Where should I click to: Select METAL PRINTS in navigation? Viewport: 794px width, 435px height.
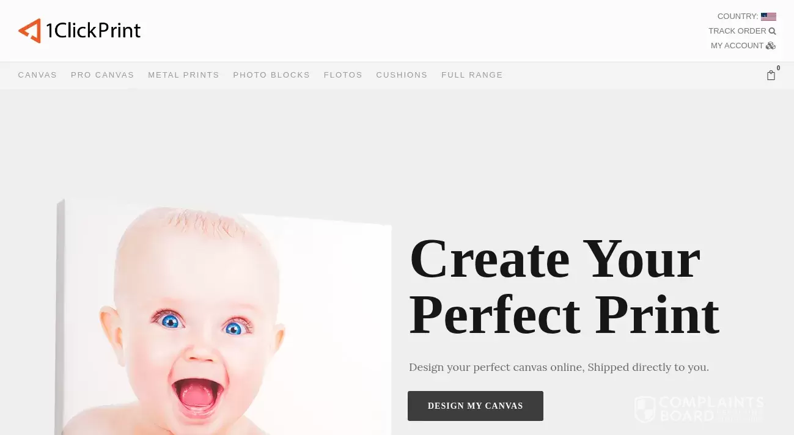tap(183, 75)
